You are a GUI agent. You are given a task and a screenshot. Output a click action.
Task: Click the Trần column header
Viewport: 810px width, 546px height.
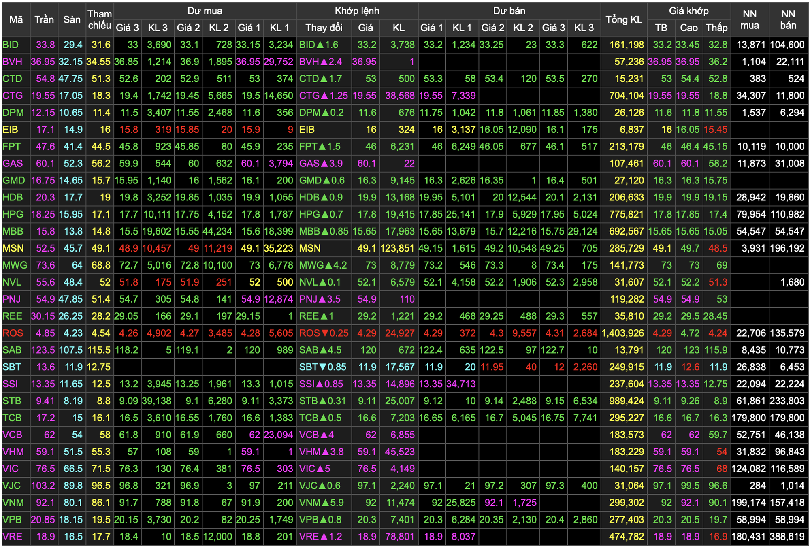coord(44,19)
